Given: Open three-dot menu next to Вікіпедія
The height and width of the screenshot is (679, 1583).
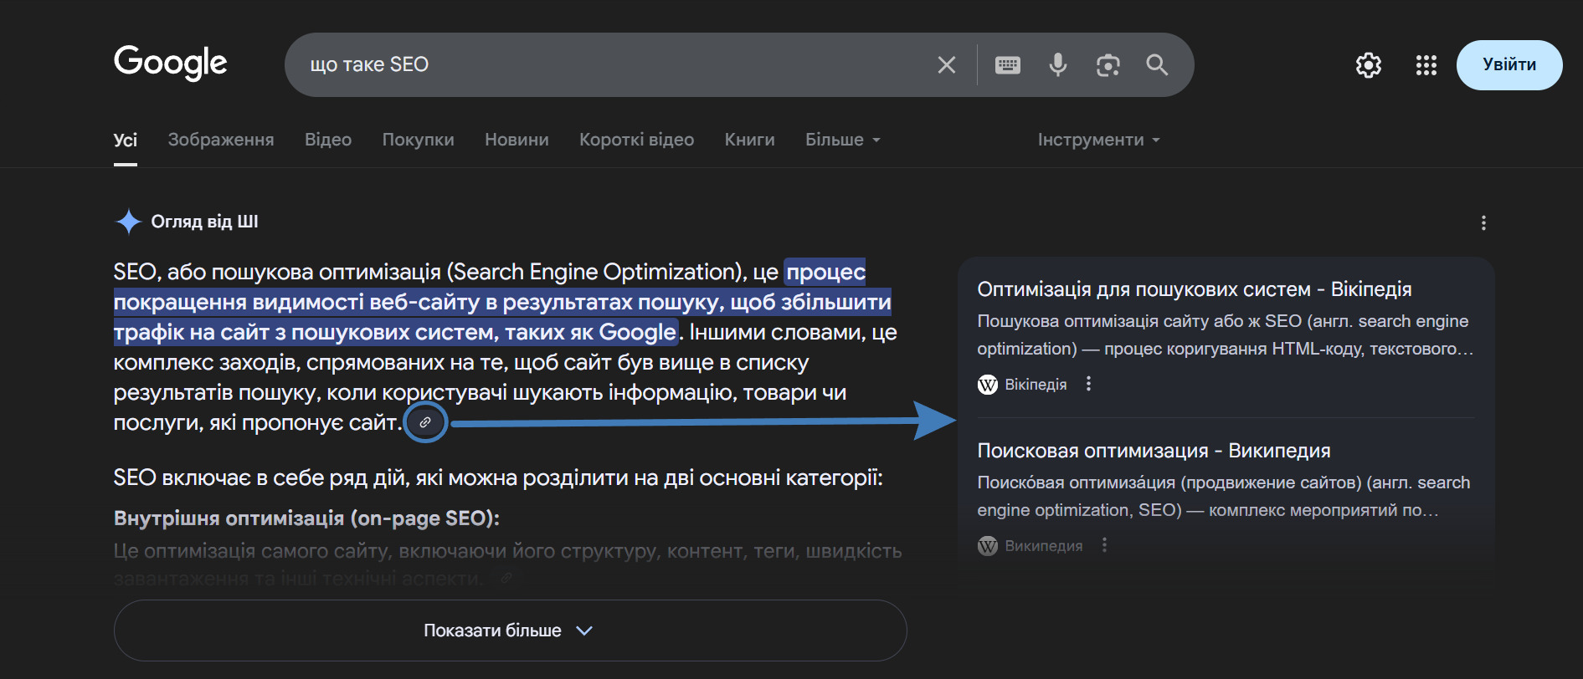Looking at the screenshot, I should [1088, 384].
